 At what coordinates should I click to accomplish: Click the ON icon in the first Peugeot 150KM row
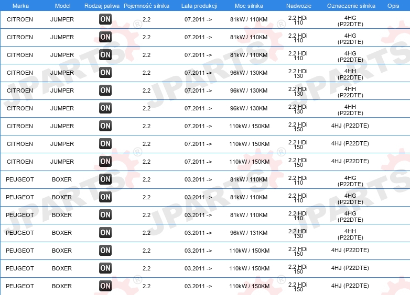105,250
